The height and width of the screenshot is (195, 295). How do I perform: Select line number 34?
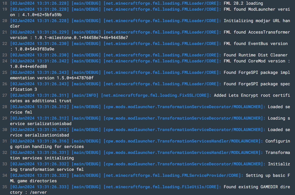pos(5,175)
